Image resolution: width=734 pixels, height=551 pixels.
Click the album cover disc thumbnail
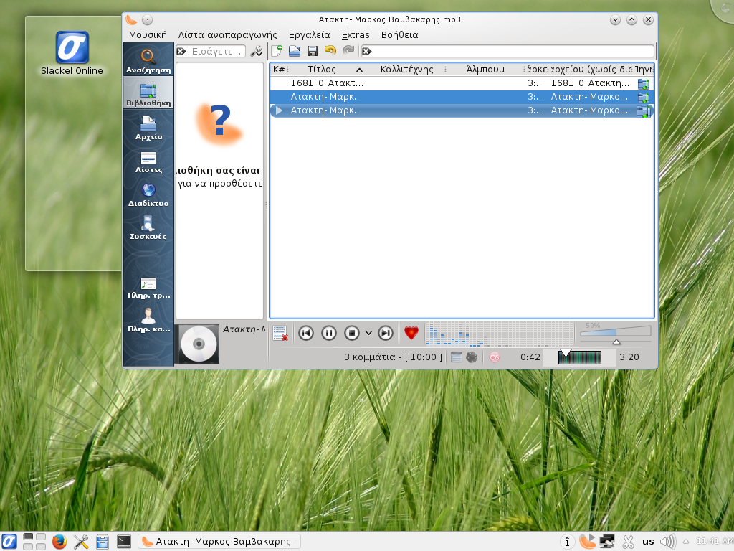[x=199, y=344]
